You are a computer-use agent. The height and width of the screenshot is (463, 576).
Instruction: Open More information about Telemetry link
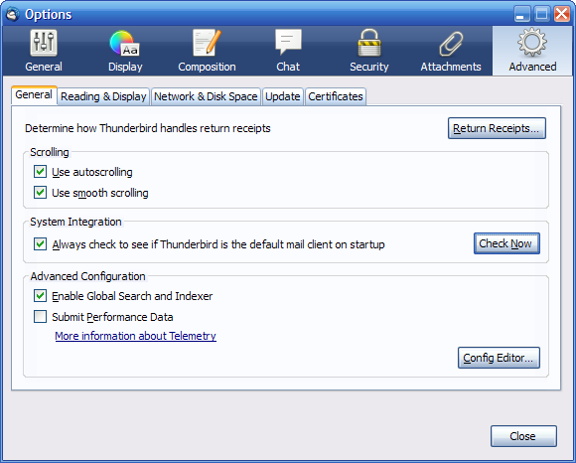(135, 336)
